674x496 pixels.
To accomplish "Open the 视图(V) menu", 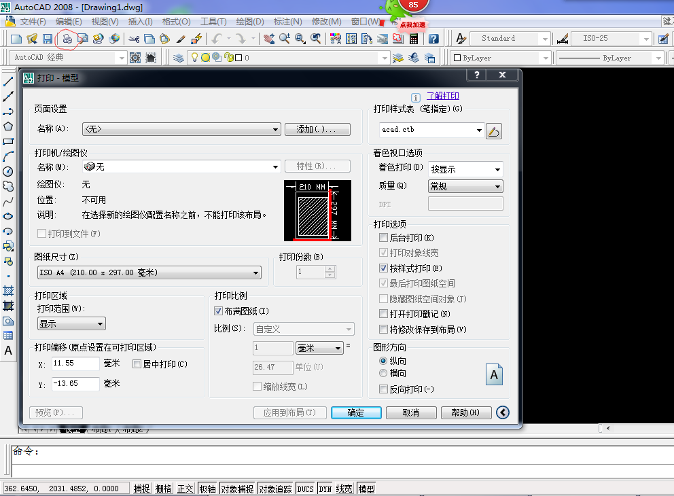I will pos(105,22).
